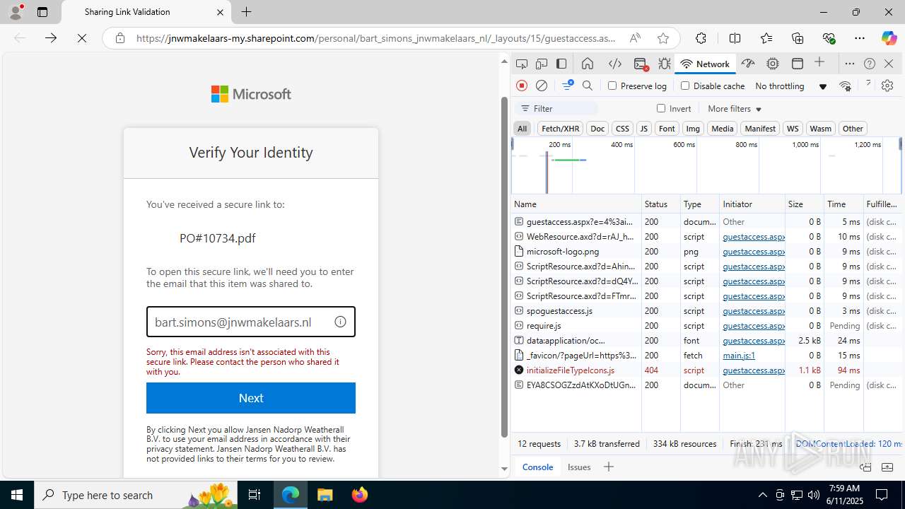This screenshot has height=509, width=905.
Task: Select the DevTools inspect element tool
Action: (x=522, y=64)
